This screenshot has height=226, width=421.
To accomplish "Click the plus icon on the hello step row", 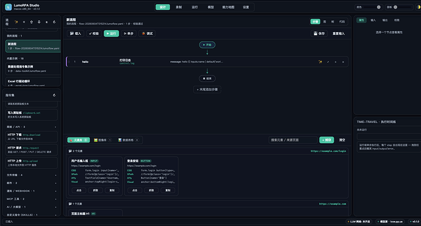I will (336, 62).
